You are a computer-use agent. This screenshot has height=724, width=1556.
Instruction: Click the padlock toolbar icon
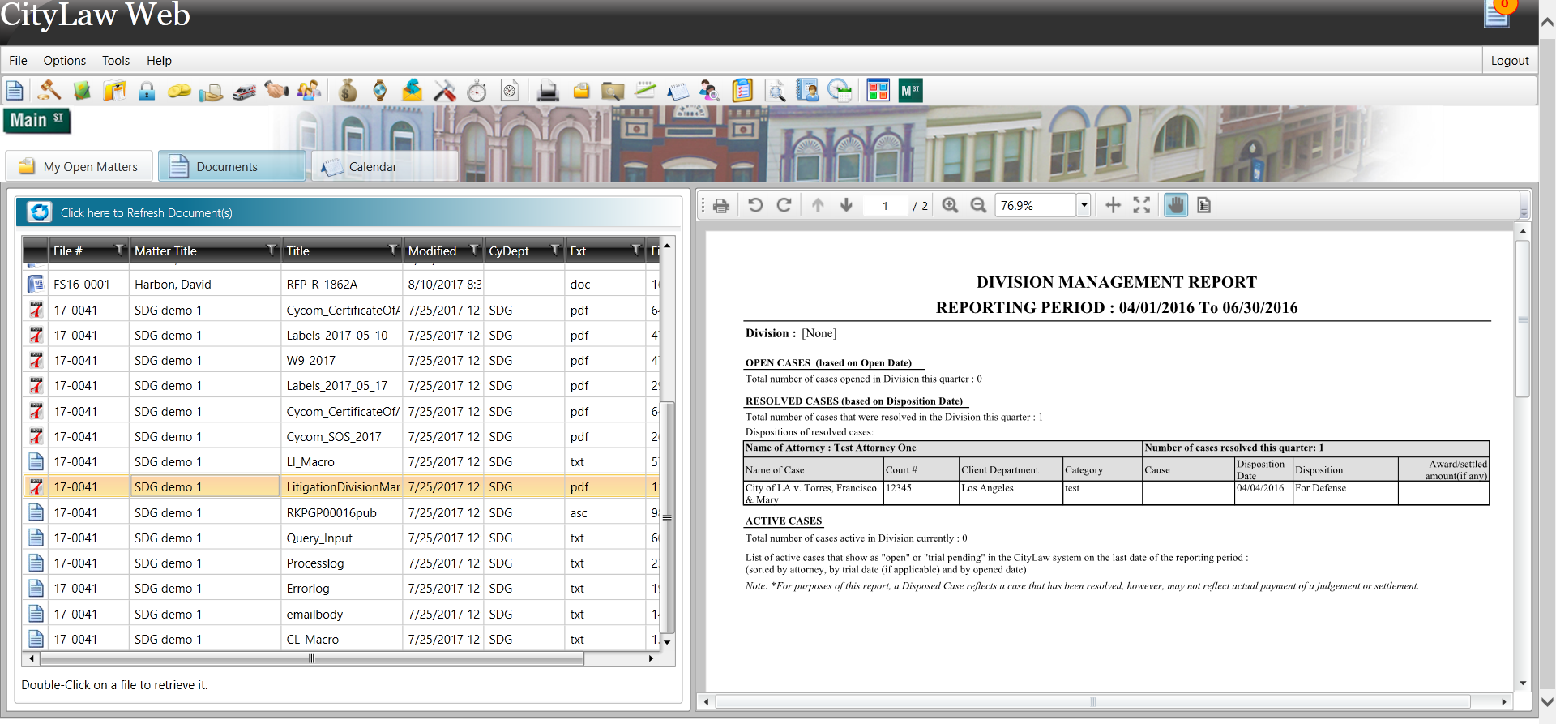pyautogui.click(x=147, y=91)
